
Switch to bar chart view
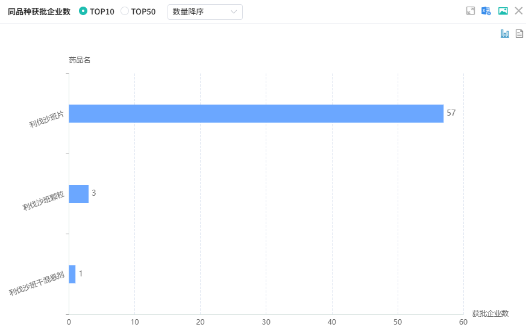pos(505,34)
